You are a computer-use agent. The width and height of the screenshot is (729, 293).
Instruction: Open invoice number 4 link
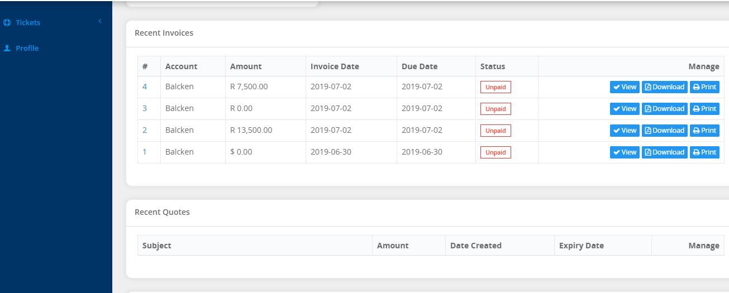click(x=145, y=87)
